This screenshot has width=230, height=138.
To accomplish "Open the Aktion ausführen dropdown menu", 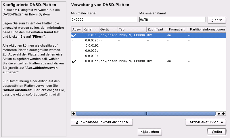I will click(206, 122).
